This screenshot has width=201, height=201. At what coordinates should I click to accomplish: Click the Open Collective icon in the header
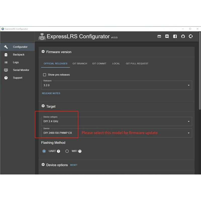[x=191, y=36]
